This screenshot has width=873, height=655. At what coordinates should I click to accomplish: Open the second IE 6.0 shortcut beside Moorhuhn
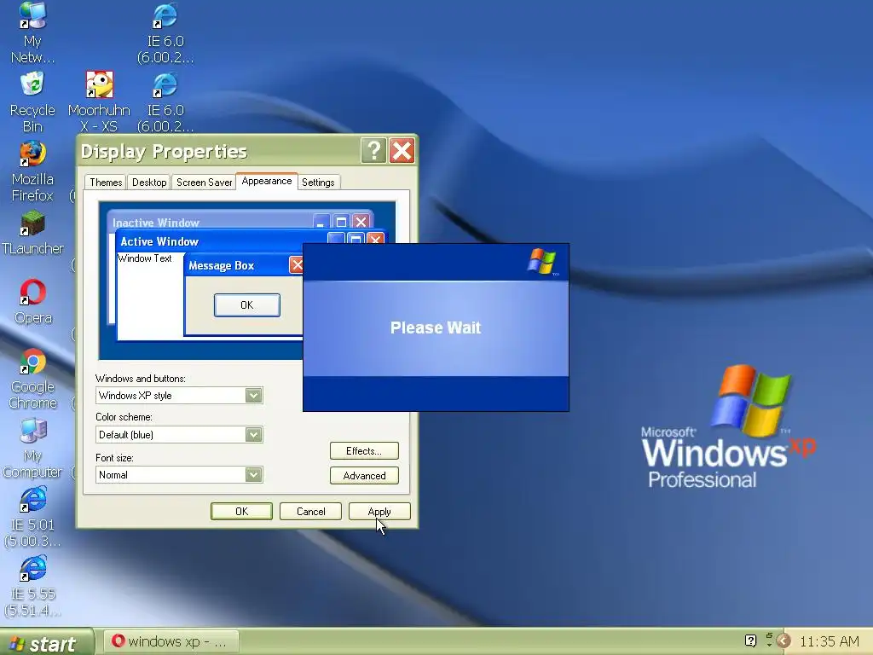click(165, 102)
